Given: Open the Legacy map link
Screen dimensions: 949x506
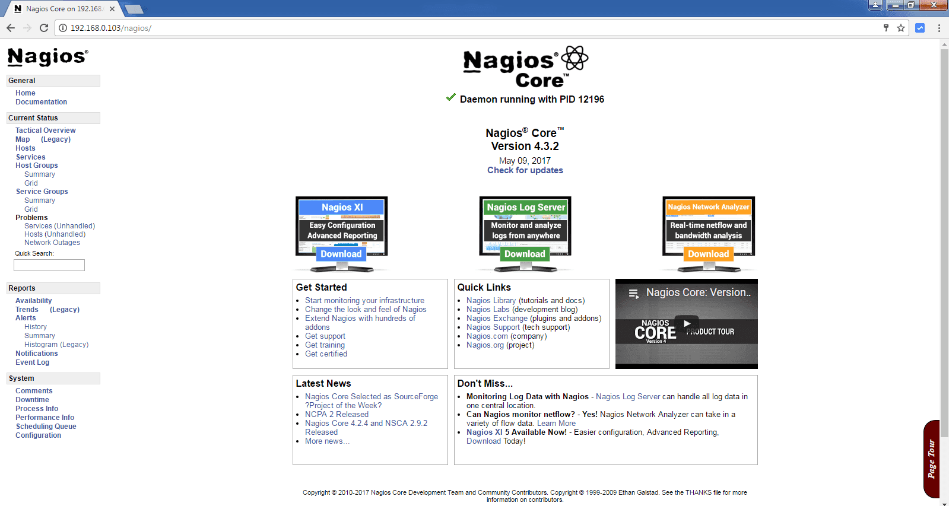Looking at the screenshot, I should tap(56, 139).
